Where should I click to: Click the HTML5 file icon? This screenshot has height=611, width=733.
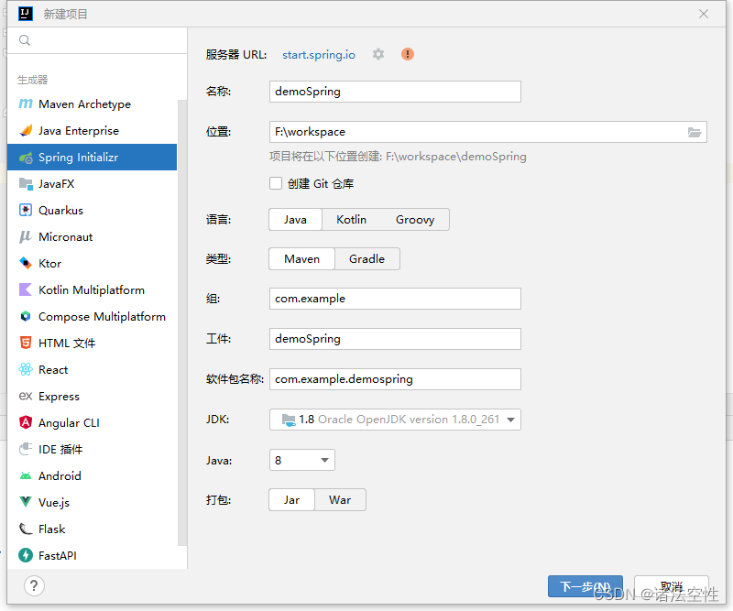(x=26, y=344)
